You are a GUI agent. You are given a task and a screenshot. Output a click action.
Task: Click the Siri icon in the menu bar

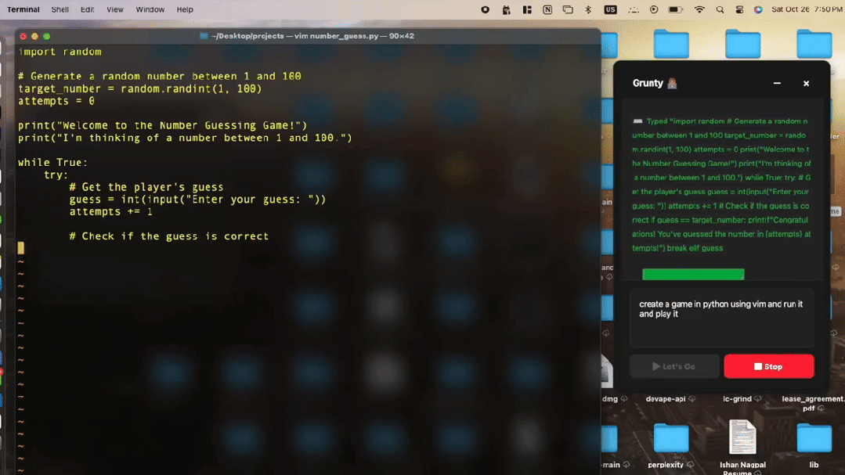tap(758, 9)
